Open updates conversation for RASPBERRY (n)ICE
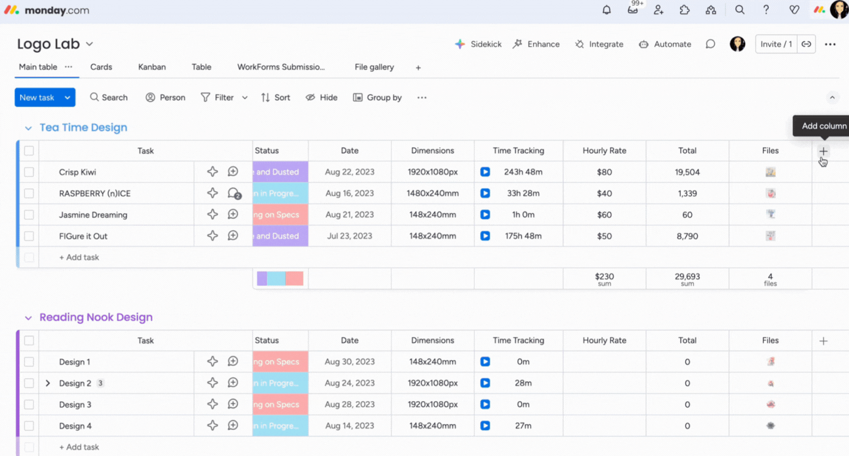This screenshot has width=849, height=456. click(x=234, y=193)
